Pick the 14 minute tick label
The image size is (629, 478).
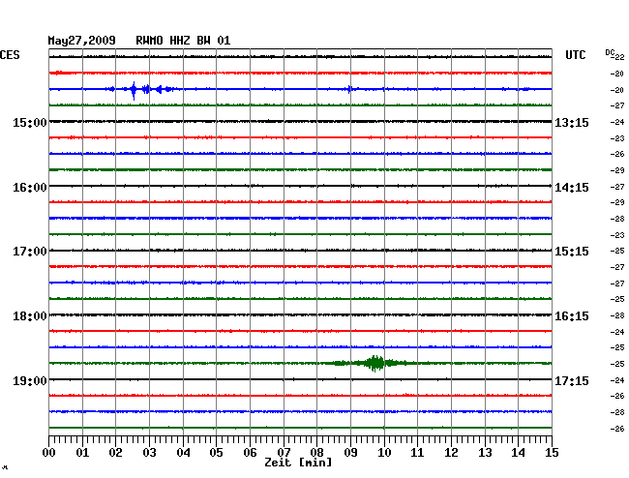pos(519,453)
